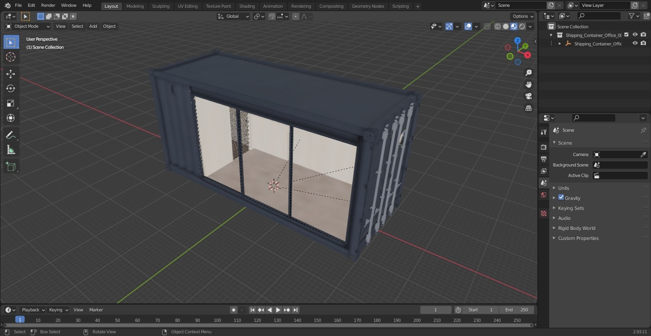Activate the 3D Cursor tool
This screenshot has height=336, width=651.
pyautogui.click(x=11, y=57)
